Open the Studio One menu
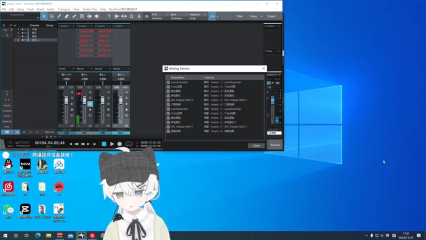 89,9
